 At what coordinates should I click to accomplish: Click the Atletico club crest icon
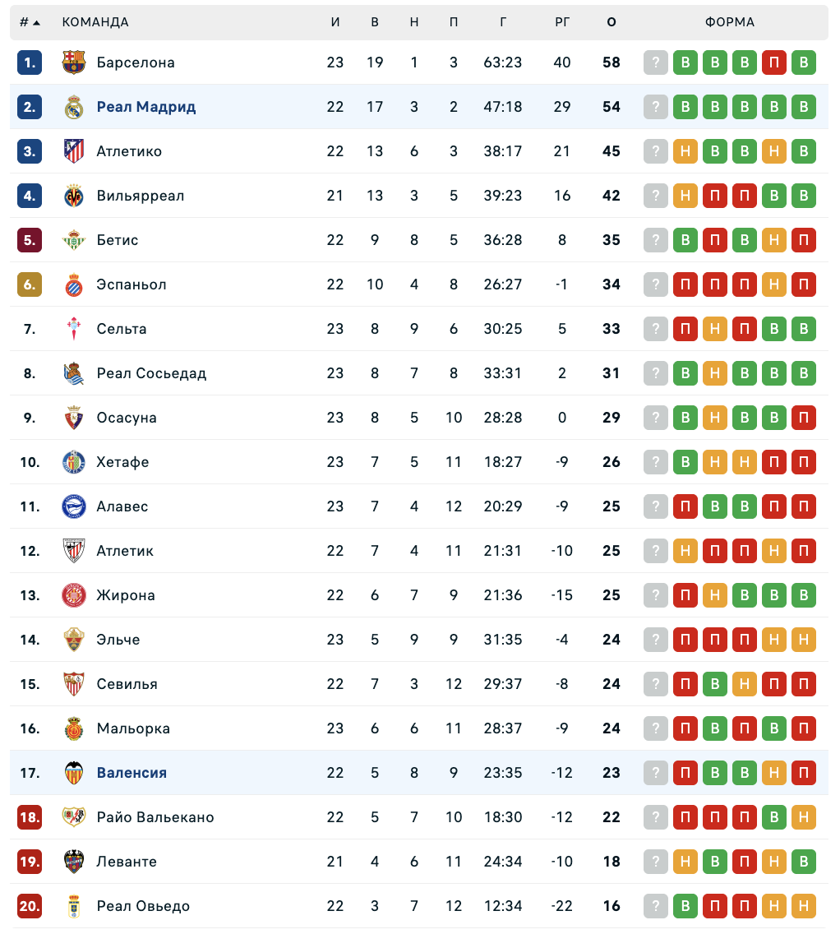74,151
